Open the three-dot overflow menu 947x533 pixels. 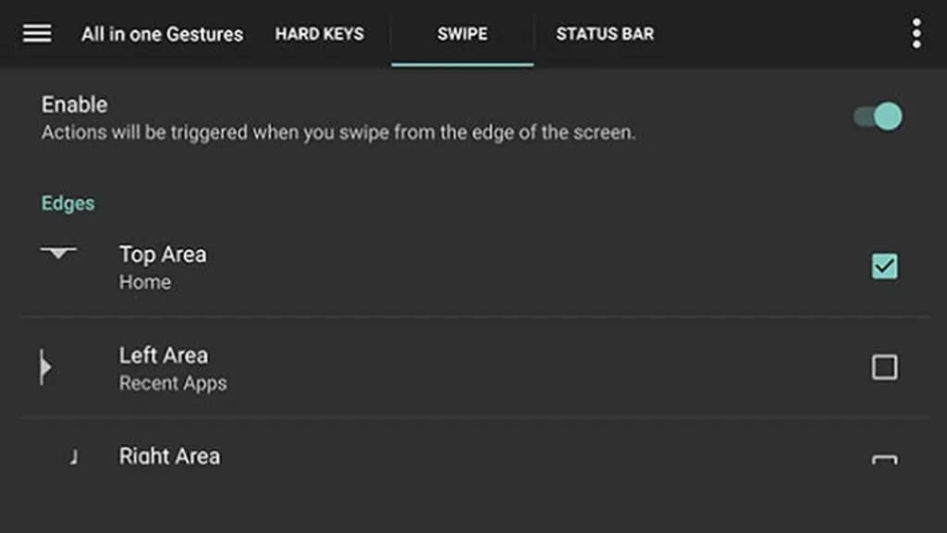click(916, 33)
